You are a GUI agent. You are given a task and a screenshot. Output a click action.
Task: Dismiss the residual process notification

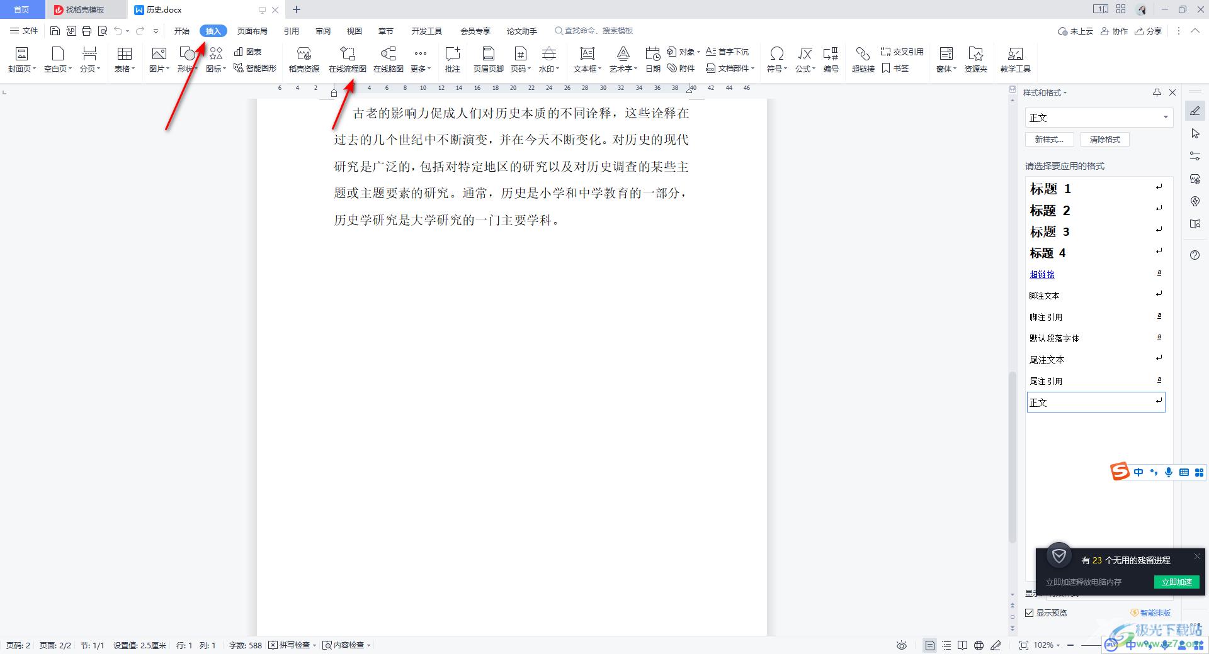point(1197,556)
